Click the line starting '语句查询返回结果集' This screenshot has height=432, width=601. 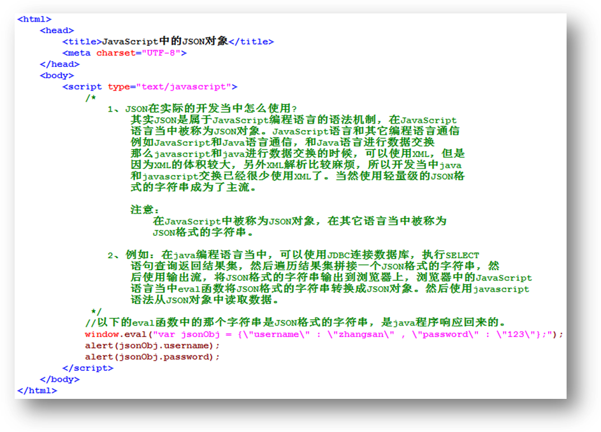coord(315,266)
